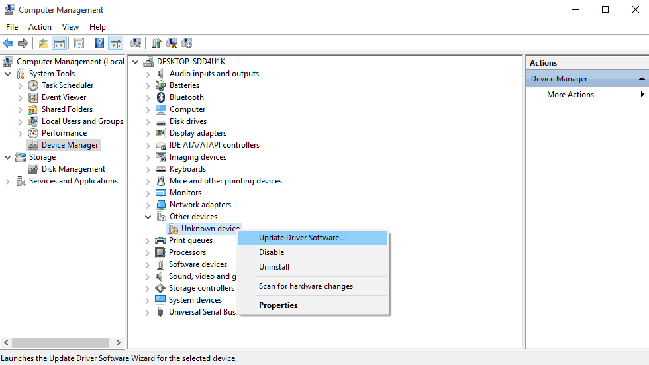This screenshot has height=365, width=649.
Task: Toggle Show/Hide Action Pane toolbar icon
Action: (x=115, y=43)
